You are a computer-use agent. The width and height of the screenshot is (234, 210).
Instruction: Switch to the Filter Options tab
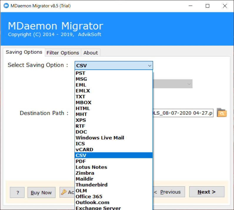point(63,53)
